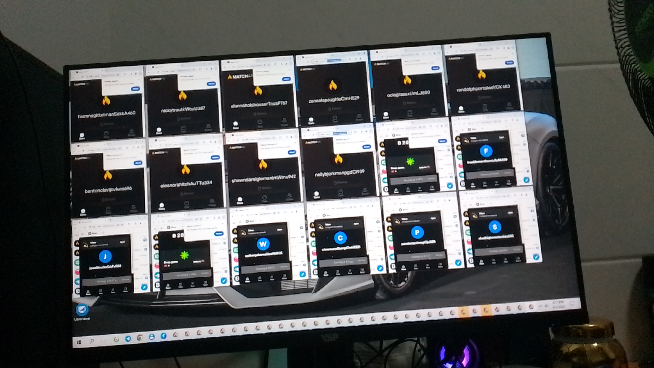Open UltraViewer desktop shortcut
The image size is (654, 368).
82,310
